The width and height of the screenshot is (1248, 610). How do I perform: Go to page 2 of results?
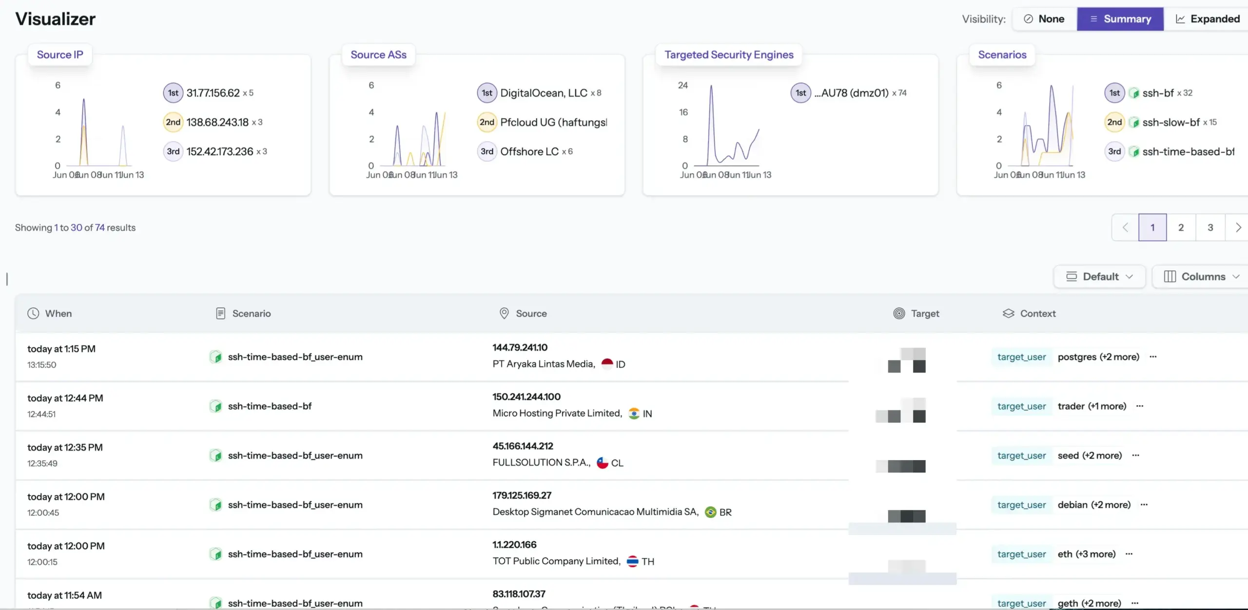click(1181, 227)
